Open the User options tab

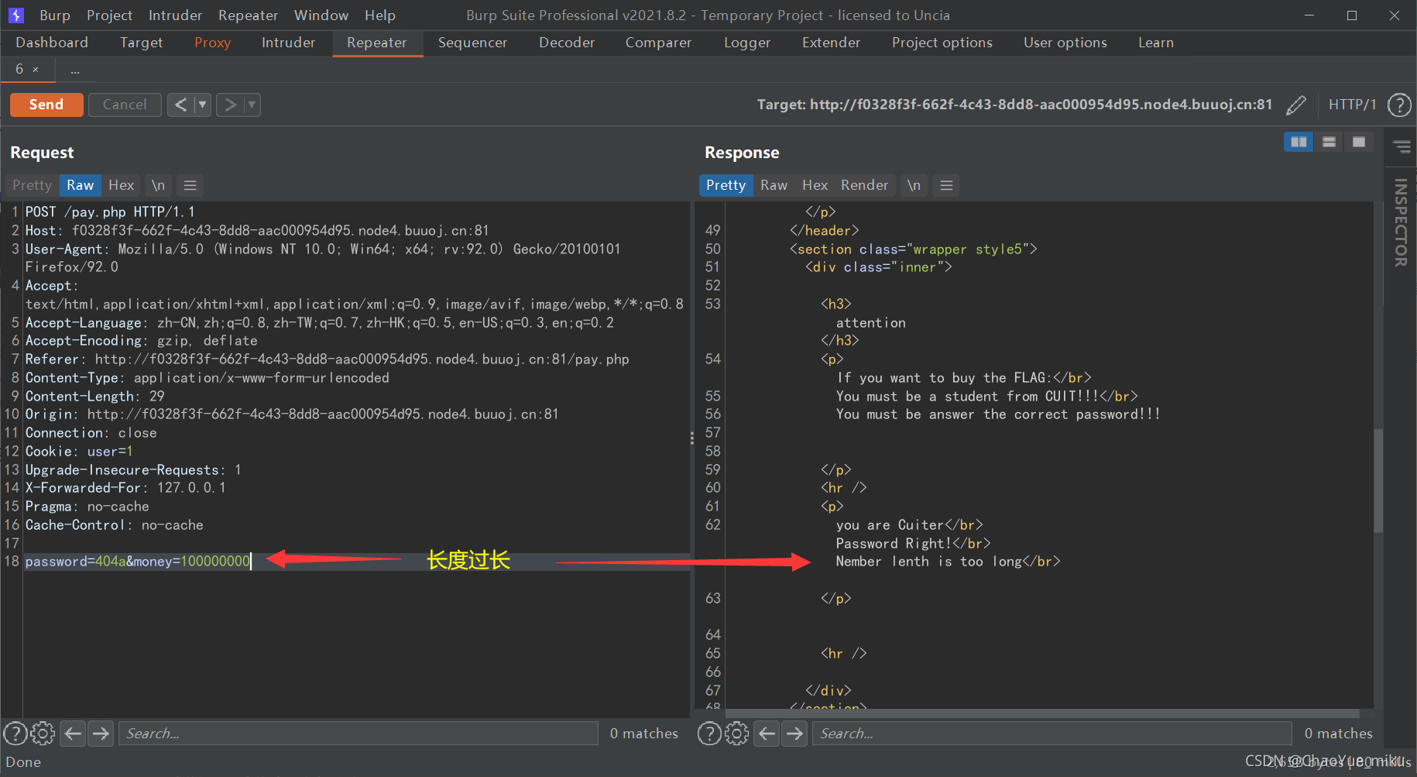(1065, 43)
